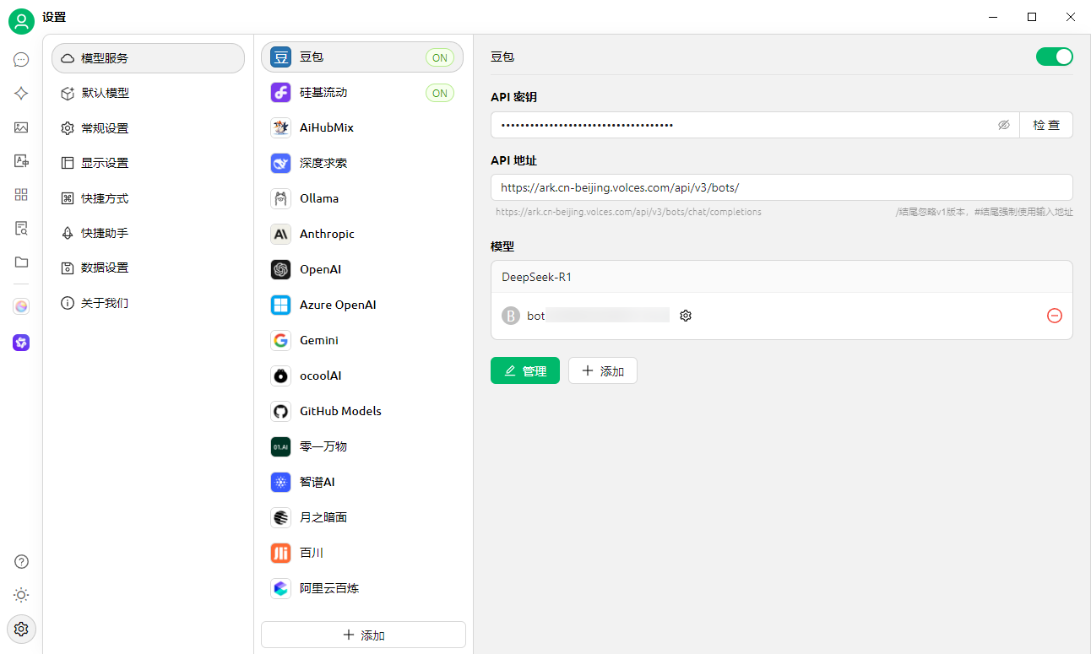
Task: Open the 默认模型 settings section
Action: point(148,94)
